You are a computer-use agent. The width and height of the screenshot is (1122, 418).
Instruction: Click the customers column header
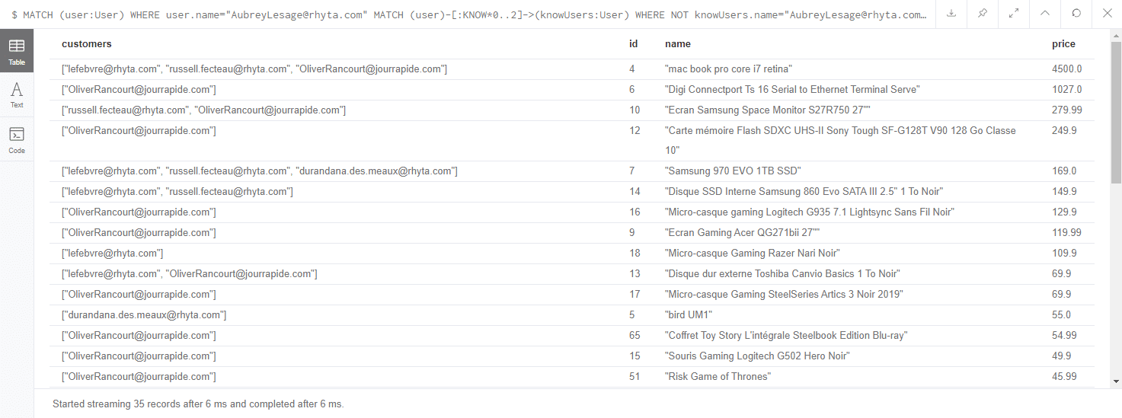(87, 44)
